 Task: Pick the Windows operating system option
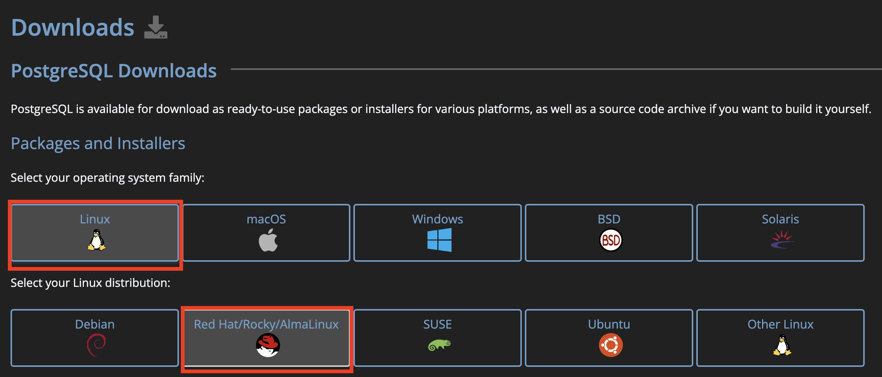pyautogui.click(x=438, y=232)
